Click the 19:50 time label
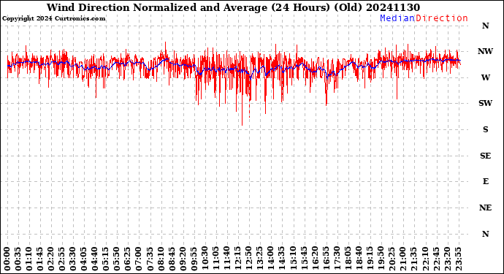This screenshot has width=504, height=274. point(381,259)
